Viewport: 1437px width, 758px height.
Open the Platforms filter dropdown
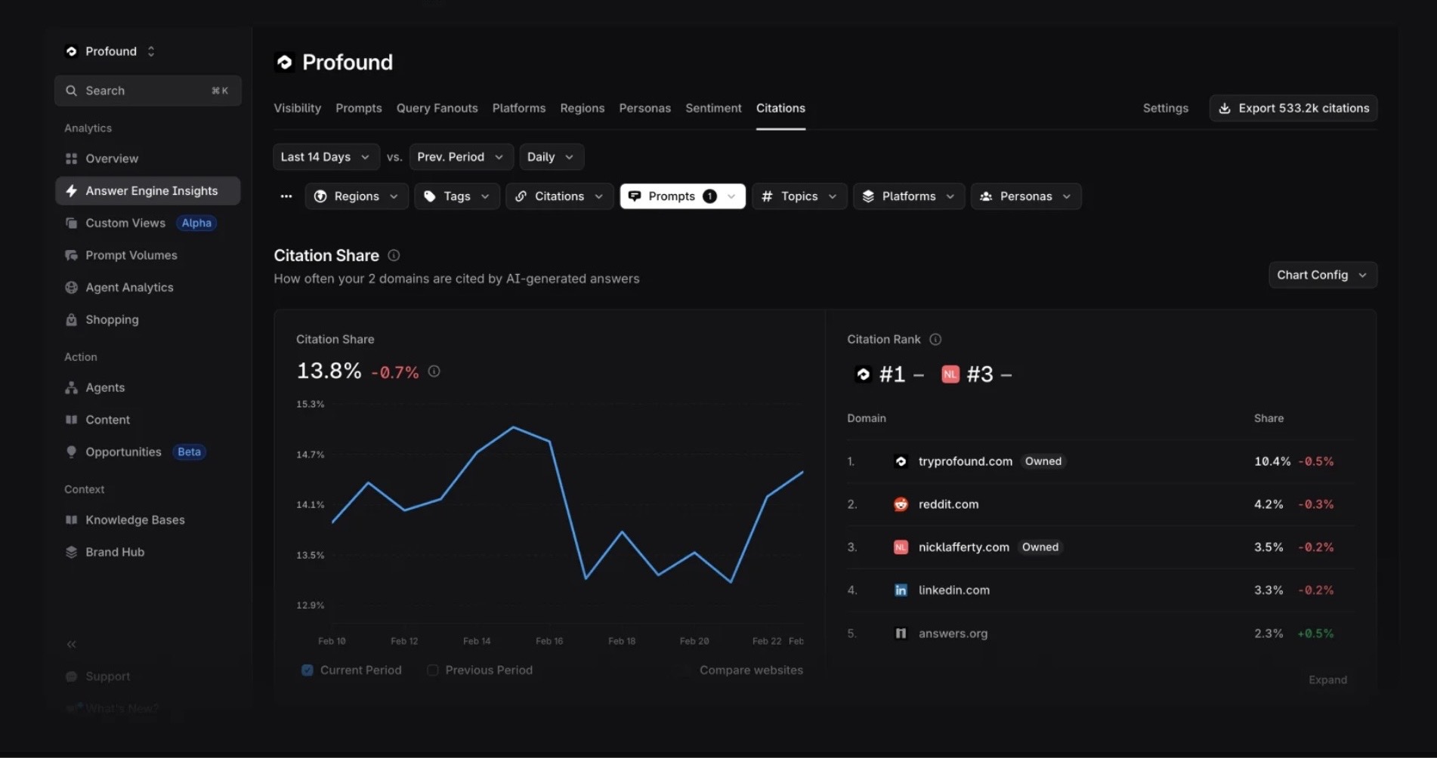pyautogui.click(x=909, y=196)
